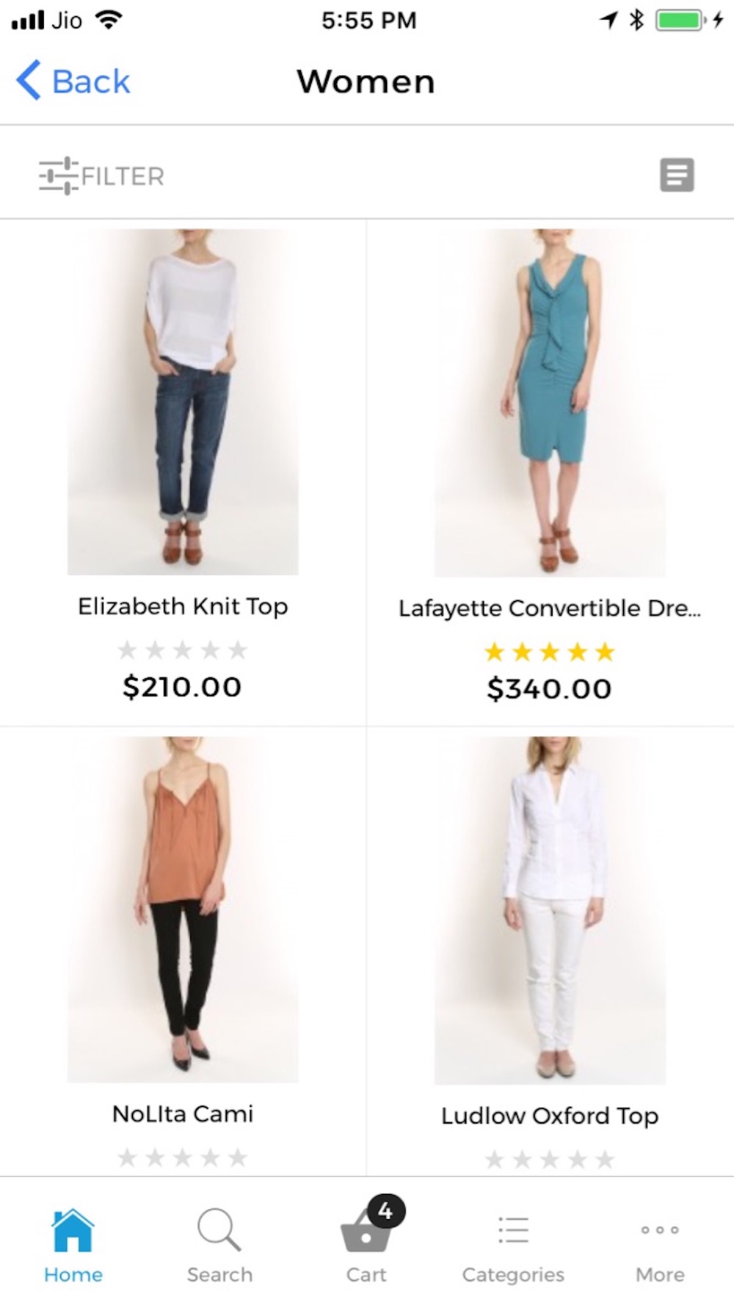Screen dimensions: 734x1305
Task: Open the Filter sliders icon
Action: 58,175
